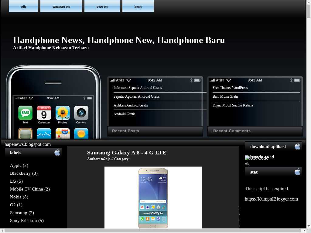311x233 pixels.
Task: Click the vertical scrollbar down arrow
Action: (x=309, y=226)
